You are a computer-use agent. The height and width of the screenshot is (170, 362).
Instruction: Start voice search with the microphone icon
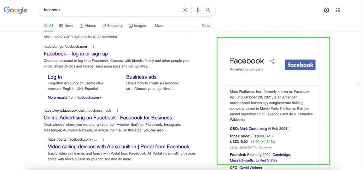click(198, 10)
